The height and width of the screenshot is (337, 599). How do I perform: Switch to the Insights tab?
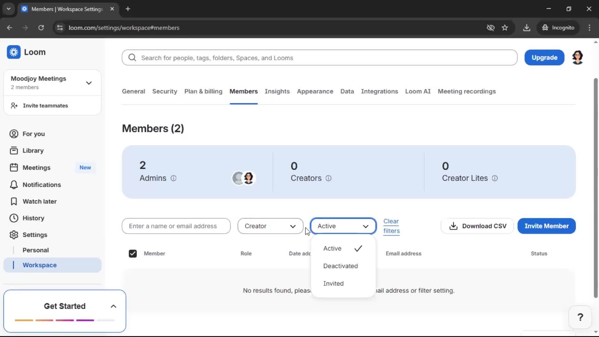[x=277, y=91]
